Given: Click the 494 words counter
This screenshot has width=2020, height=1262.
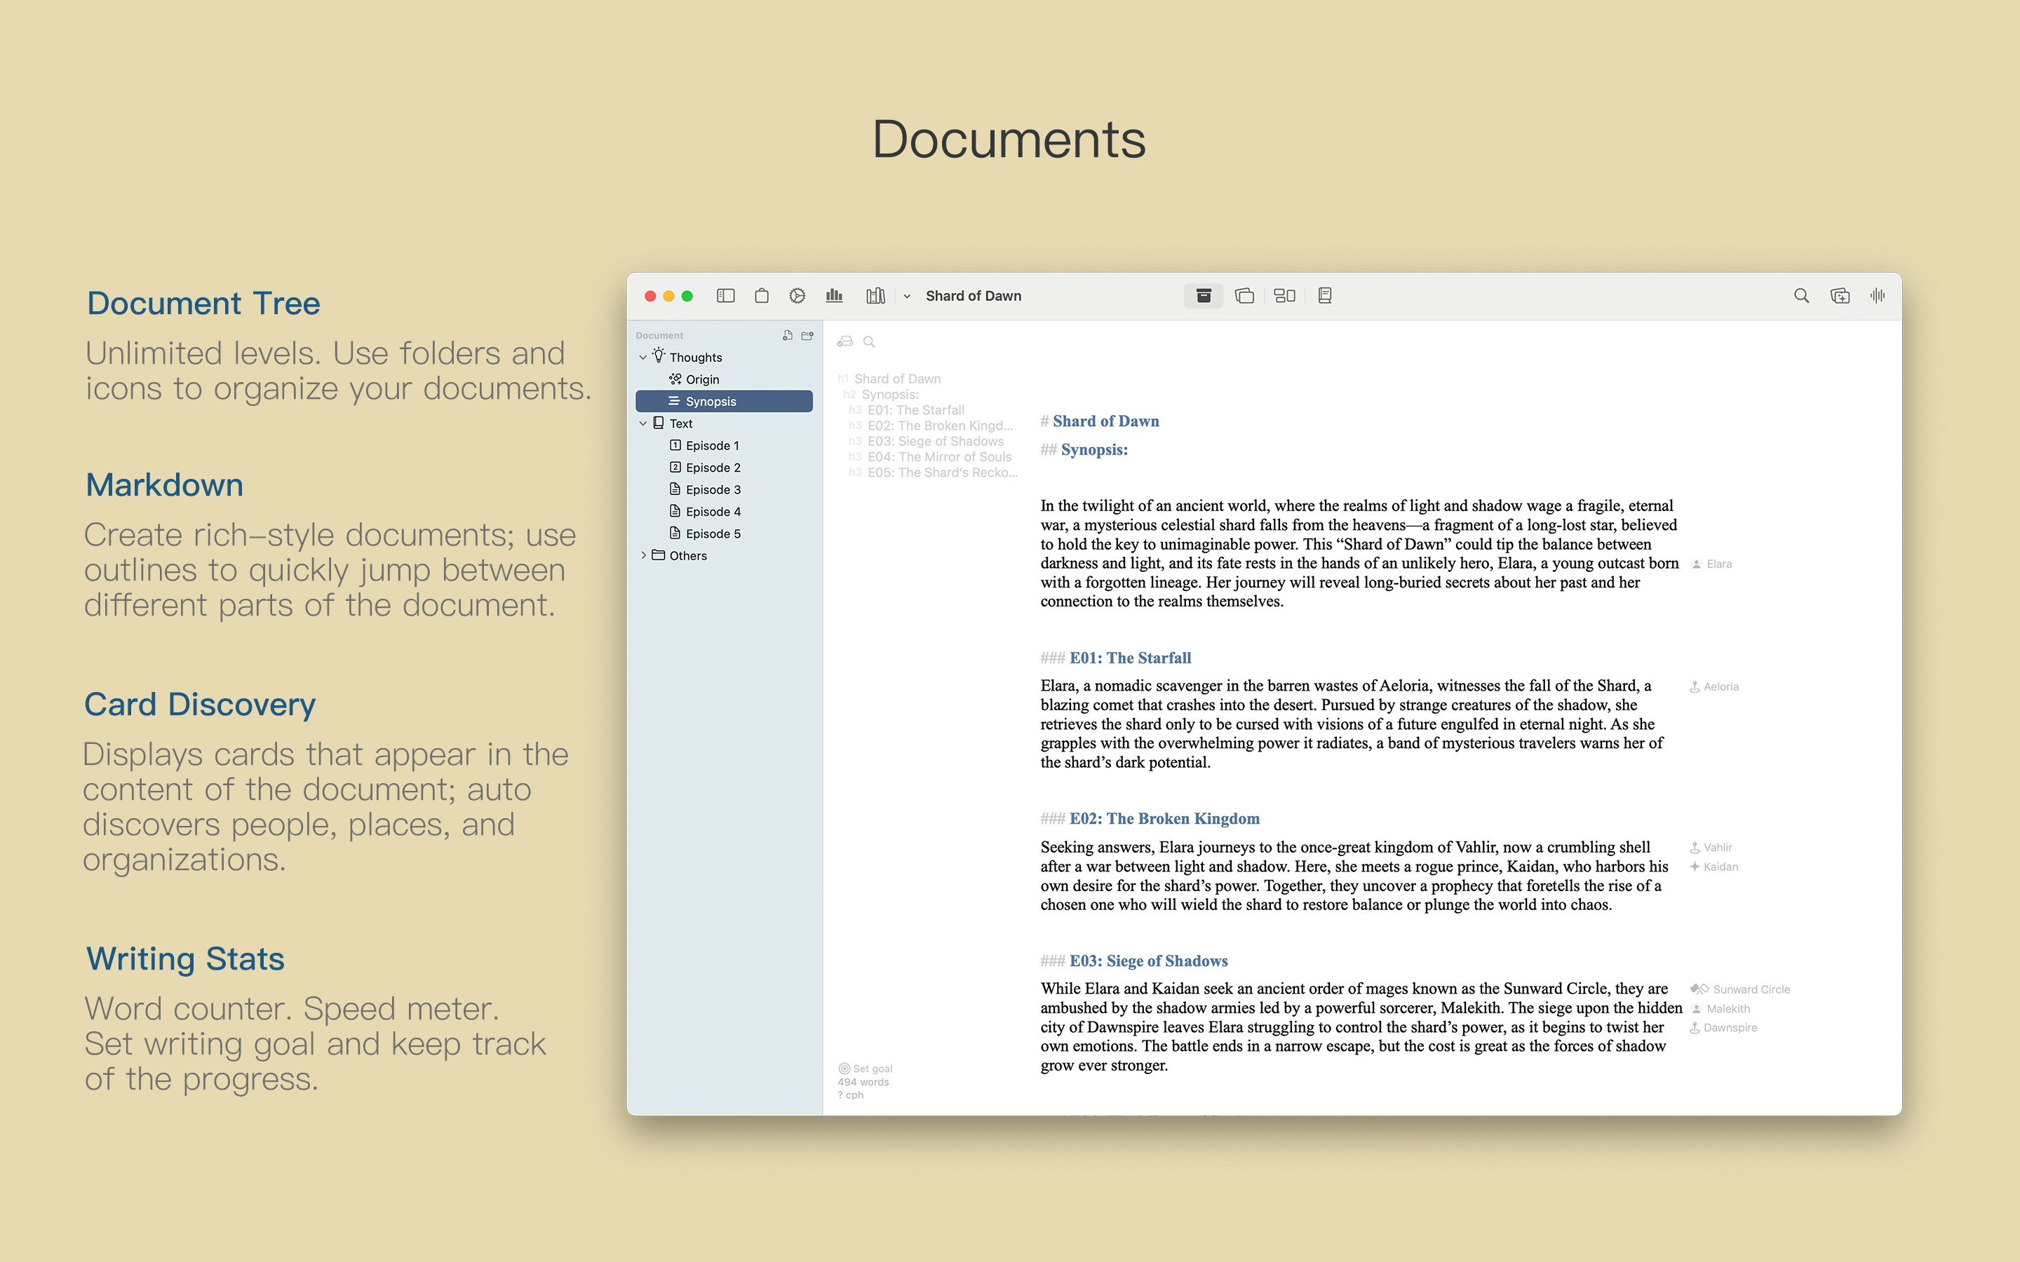Looking at the screenshot, I should click(863, 1083).
